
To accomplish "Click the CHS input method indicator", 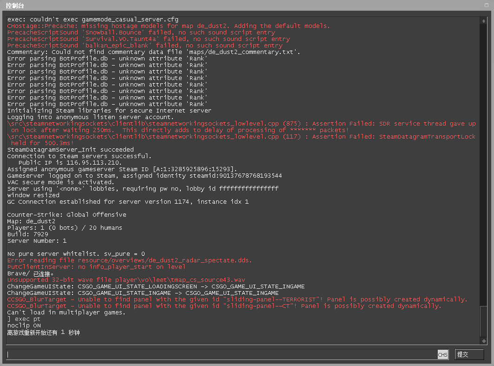I will [442, 355].
